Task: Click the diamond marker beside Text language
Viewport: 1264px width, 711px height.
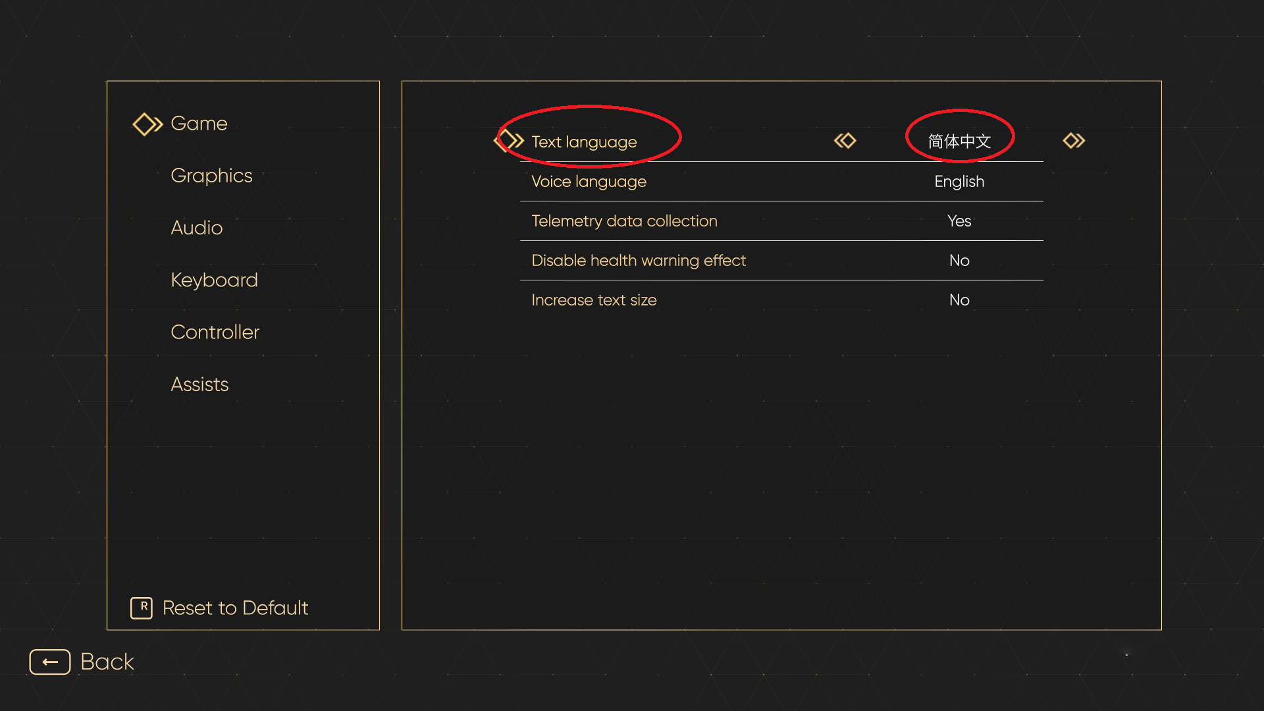Action: [510, 141]
